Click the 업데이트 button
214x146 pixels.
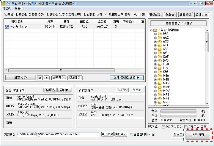[202, 15]
